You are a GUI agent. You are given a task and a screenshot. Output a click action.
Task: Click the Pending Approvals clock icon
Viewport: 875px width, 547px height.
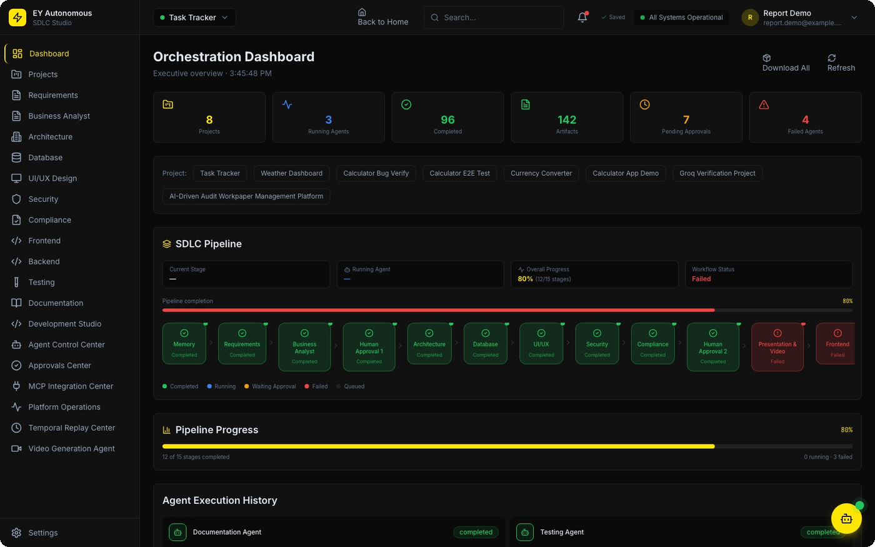[x=644, y=104]
